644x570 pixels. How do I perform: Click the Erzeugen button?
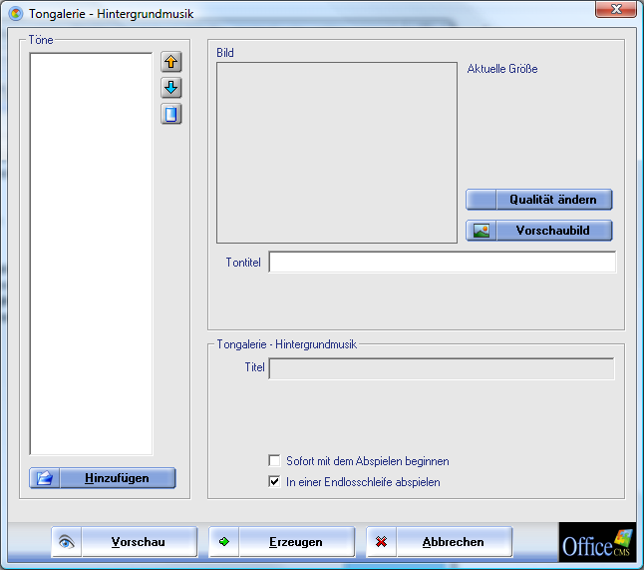pyautogui.click(x=282, y=542)
